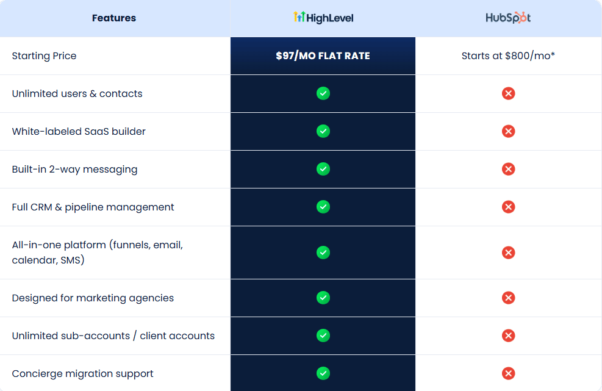Click the green checkmark for Concierge migration support

(323, 374)
